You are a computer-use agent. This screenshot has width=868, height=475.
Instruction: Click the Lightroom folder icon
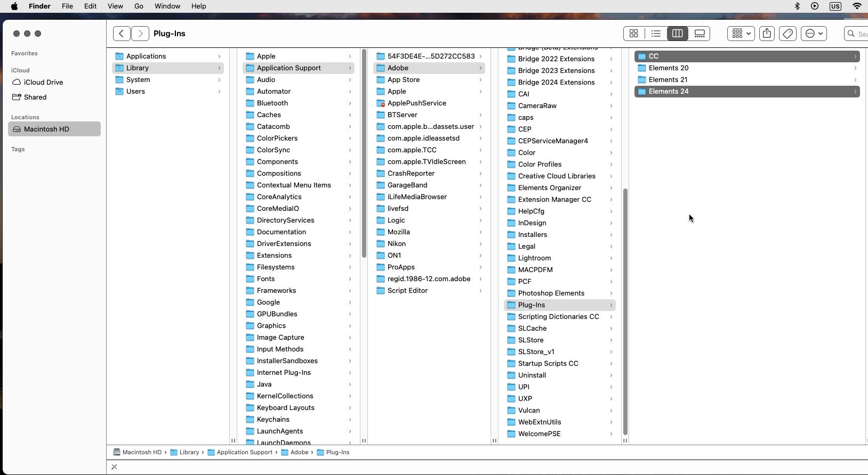point(511,258)
